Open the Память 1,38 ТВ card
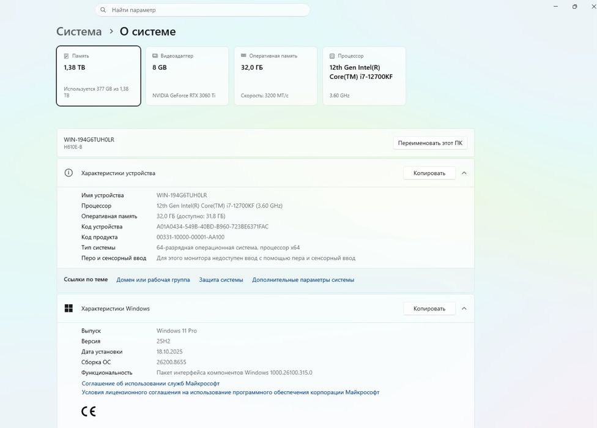Screen dimensions: 597x428 tap(98, 76)
